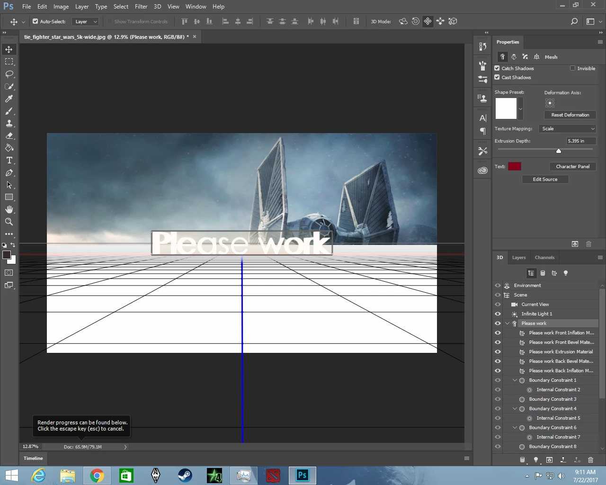The image size is (606, 485).
Task: Open the Character panel icon in dock
Action: pos(482,118)
